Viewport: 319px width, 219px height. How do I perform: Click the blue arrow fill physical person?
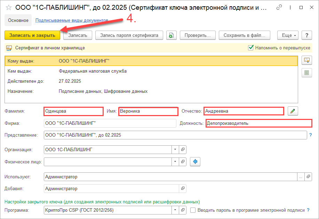coord(195,162)
